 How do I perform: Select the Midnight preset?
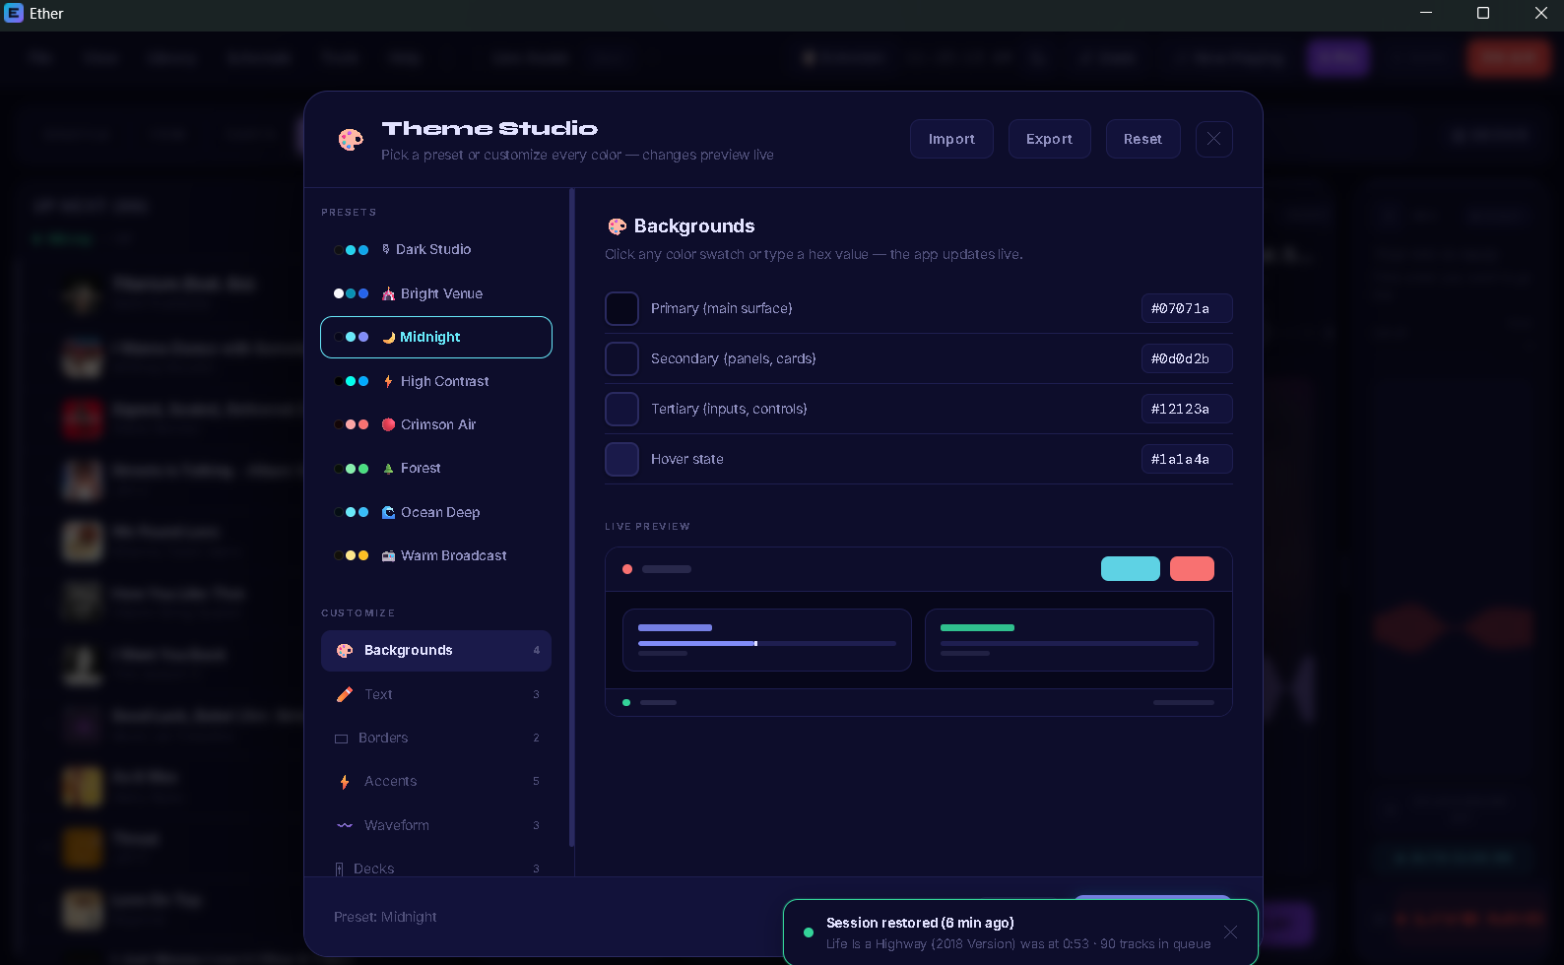[436, 337]
